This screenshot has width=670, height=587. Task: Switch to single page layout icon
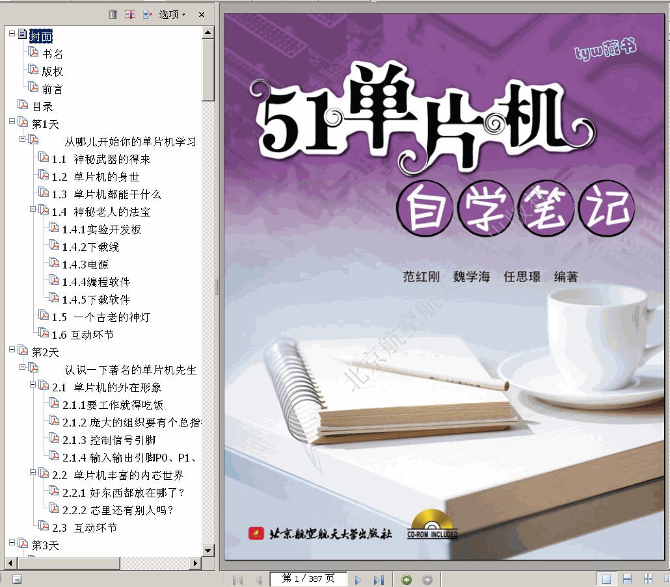[x=606, y=579]
